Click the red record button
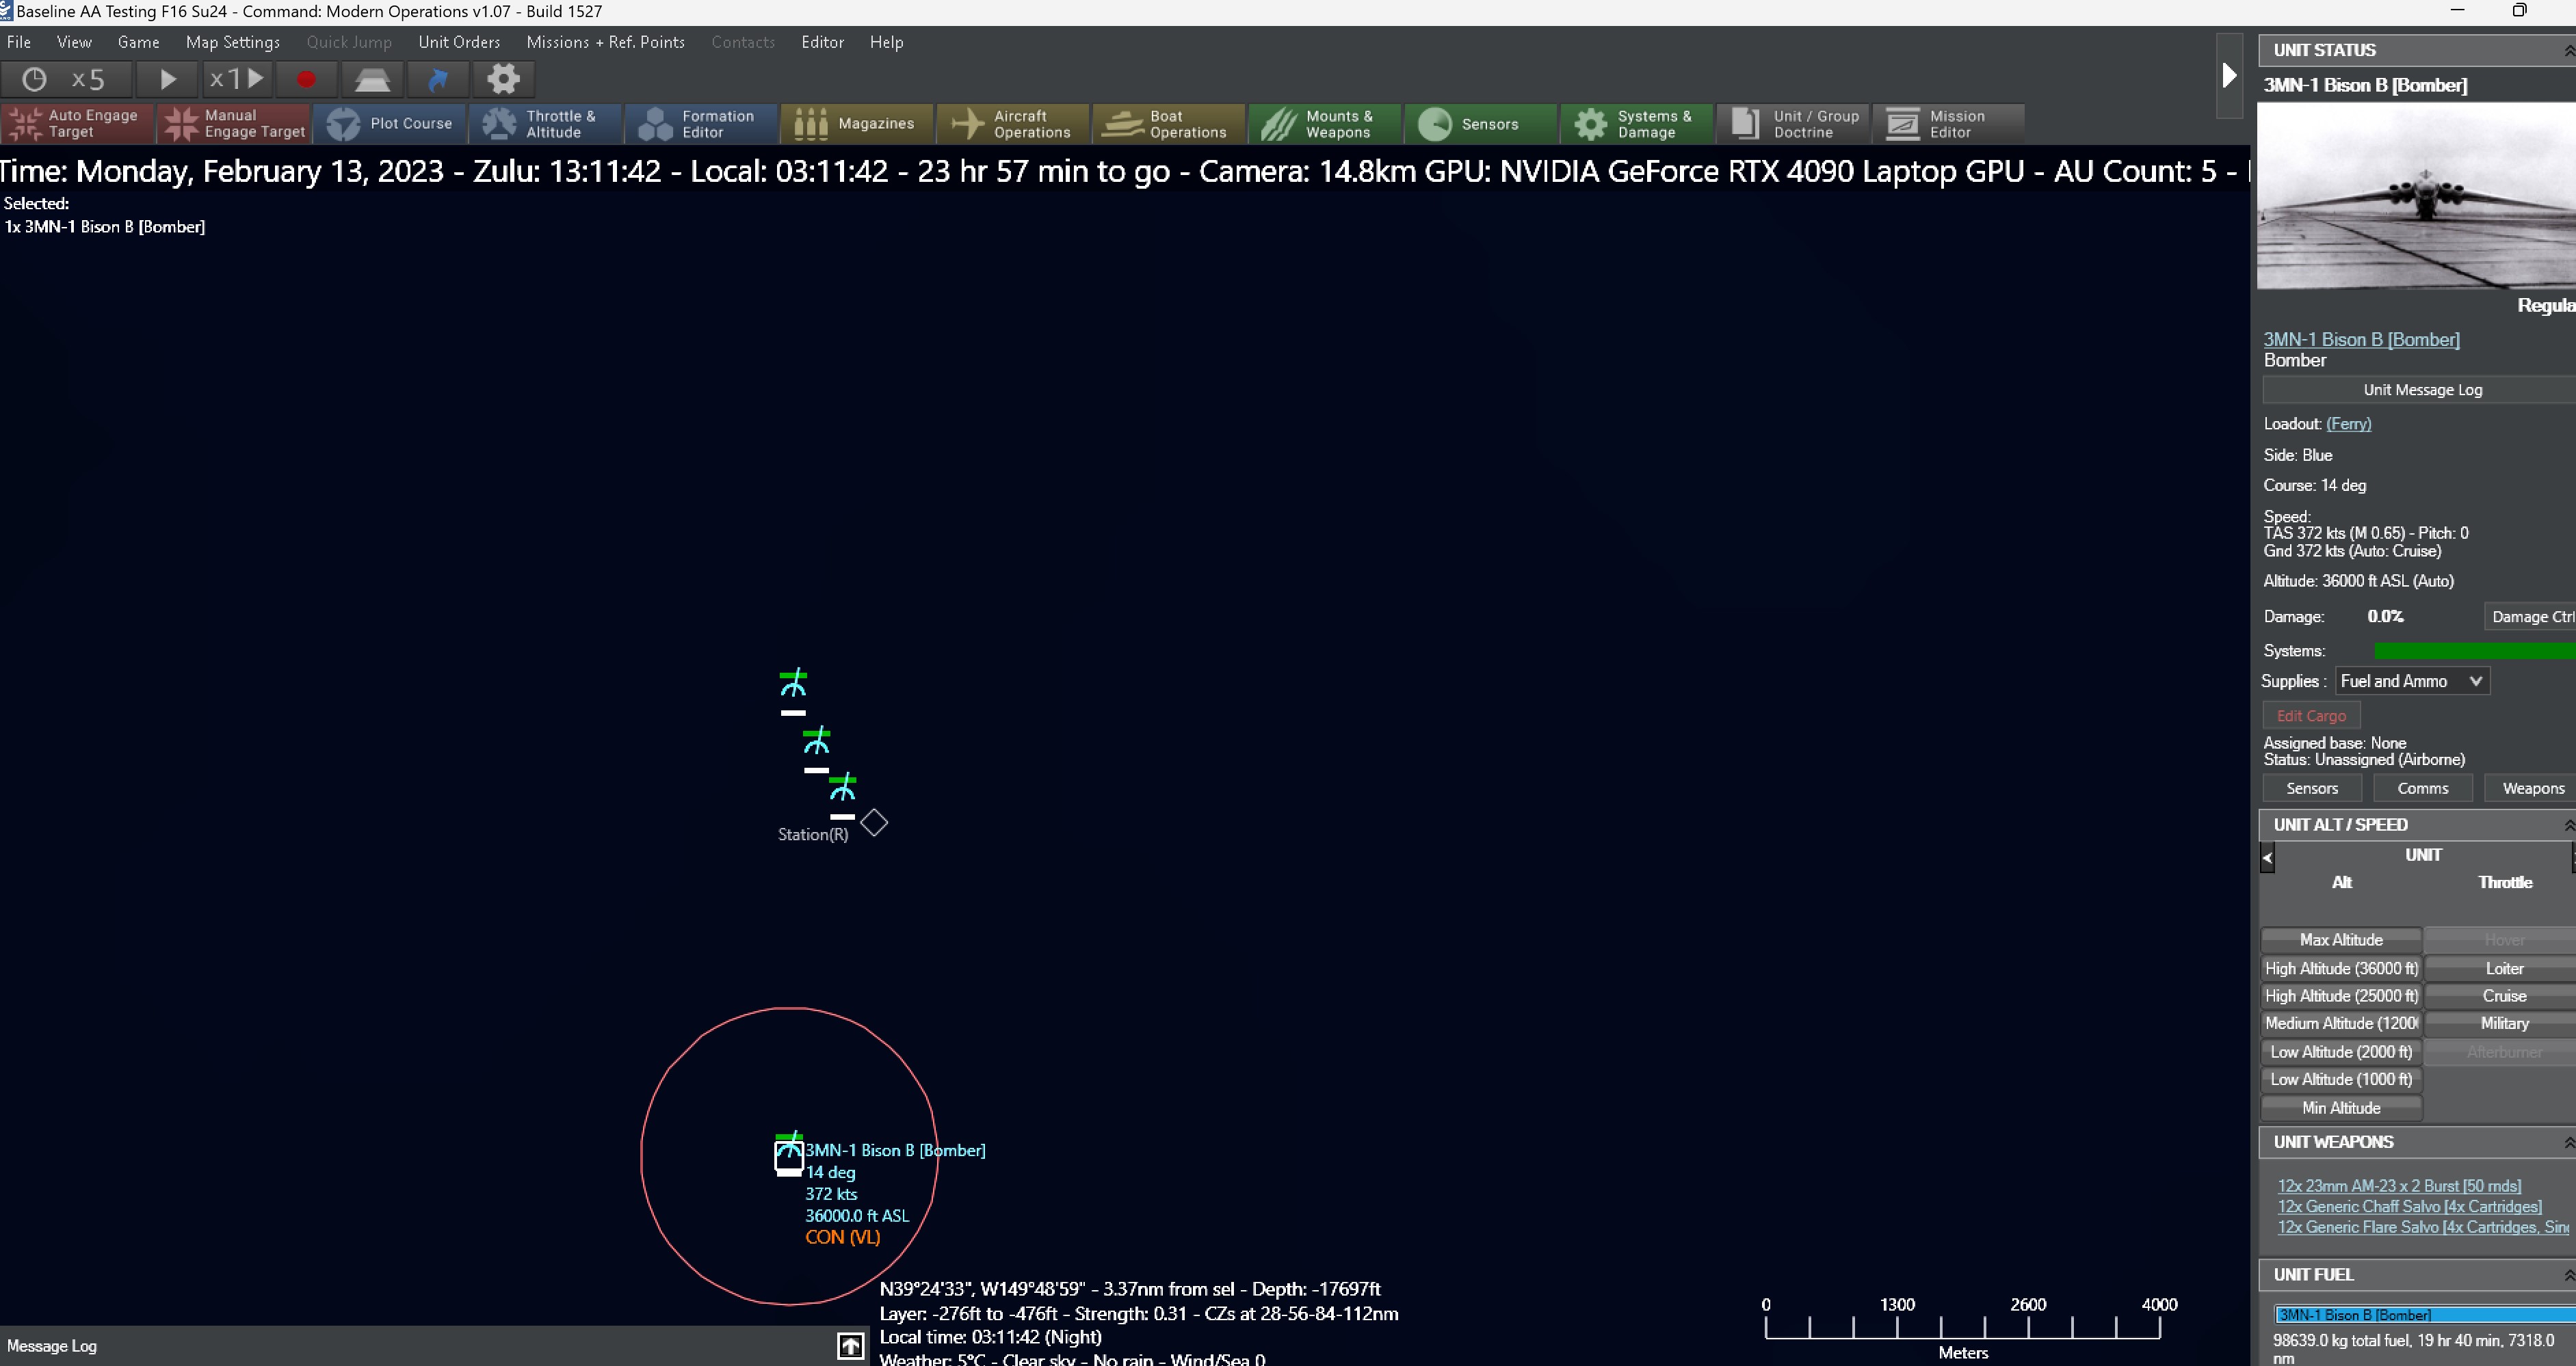Image resolution: width=2576 pixels, height=1366 pixels. [306, 79]
